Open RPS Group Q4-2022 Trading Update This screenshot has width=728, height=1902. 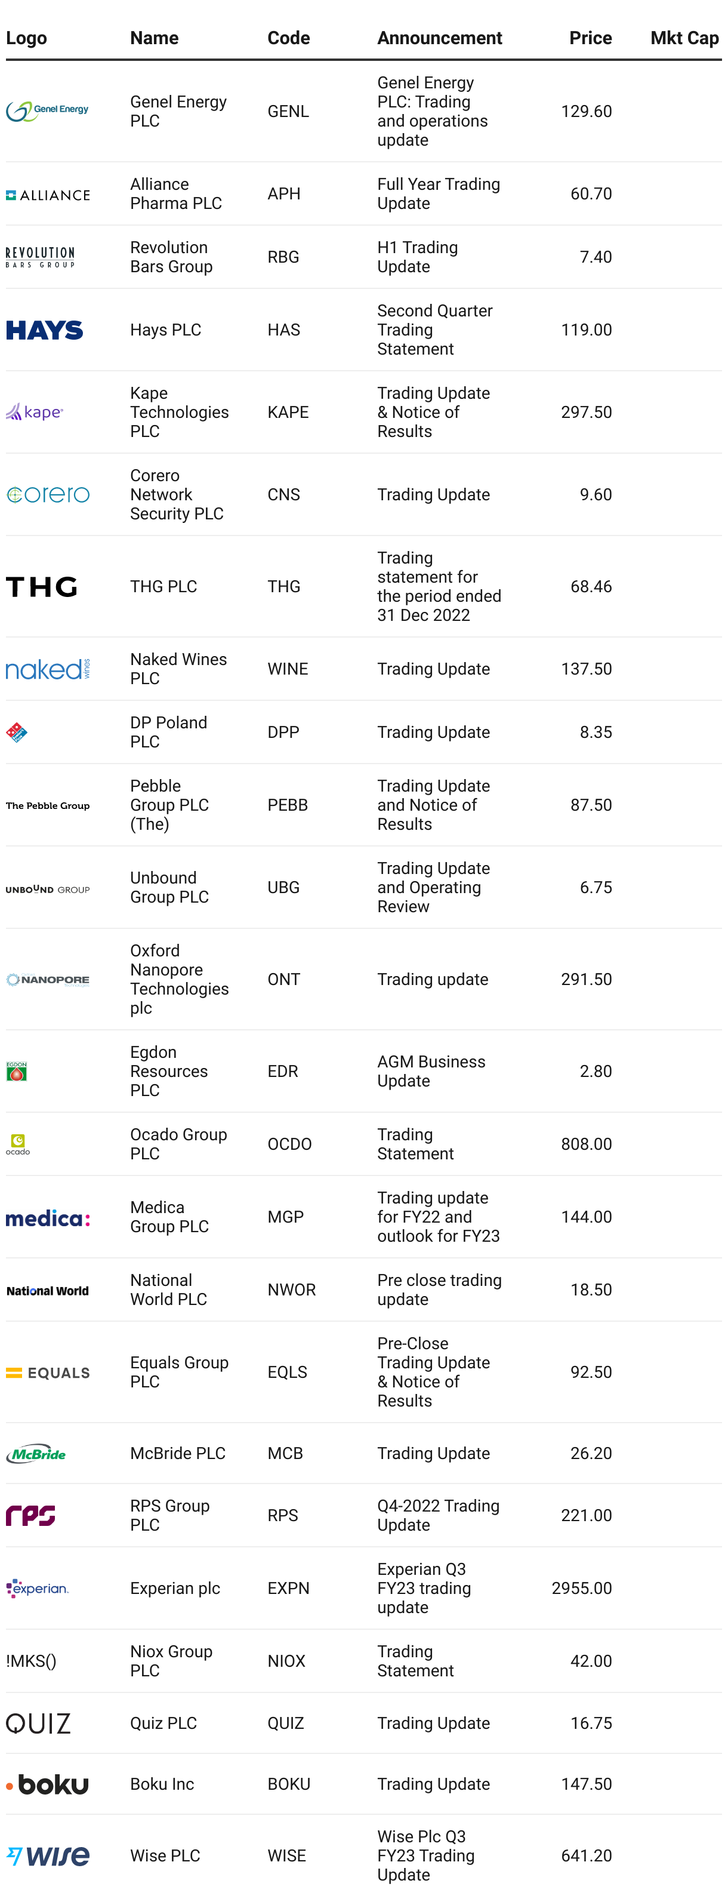coord(439,1515)
